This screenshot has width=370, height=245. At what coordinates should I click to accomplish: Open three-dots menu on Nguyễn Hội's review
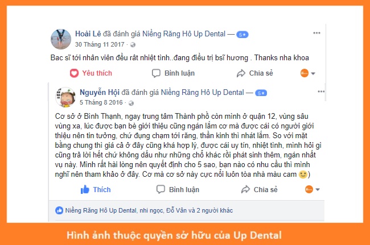321,92
